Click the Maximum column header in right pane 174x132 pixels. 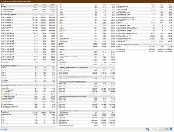pos(170,4)
